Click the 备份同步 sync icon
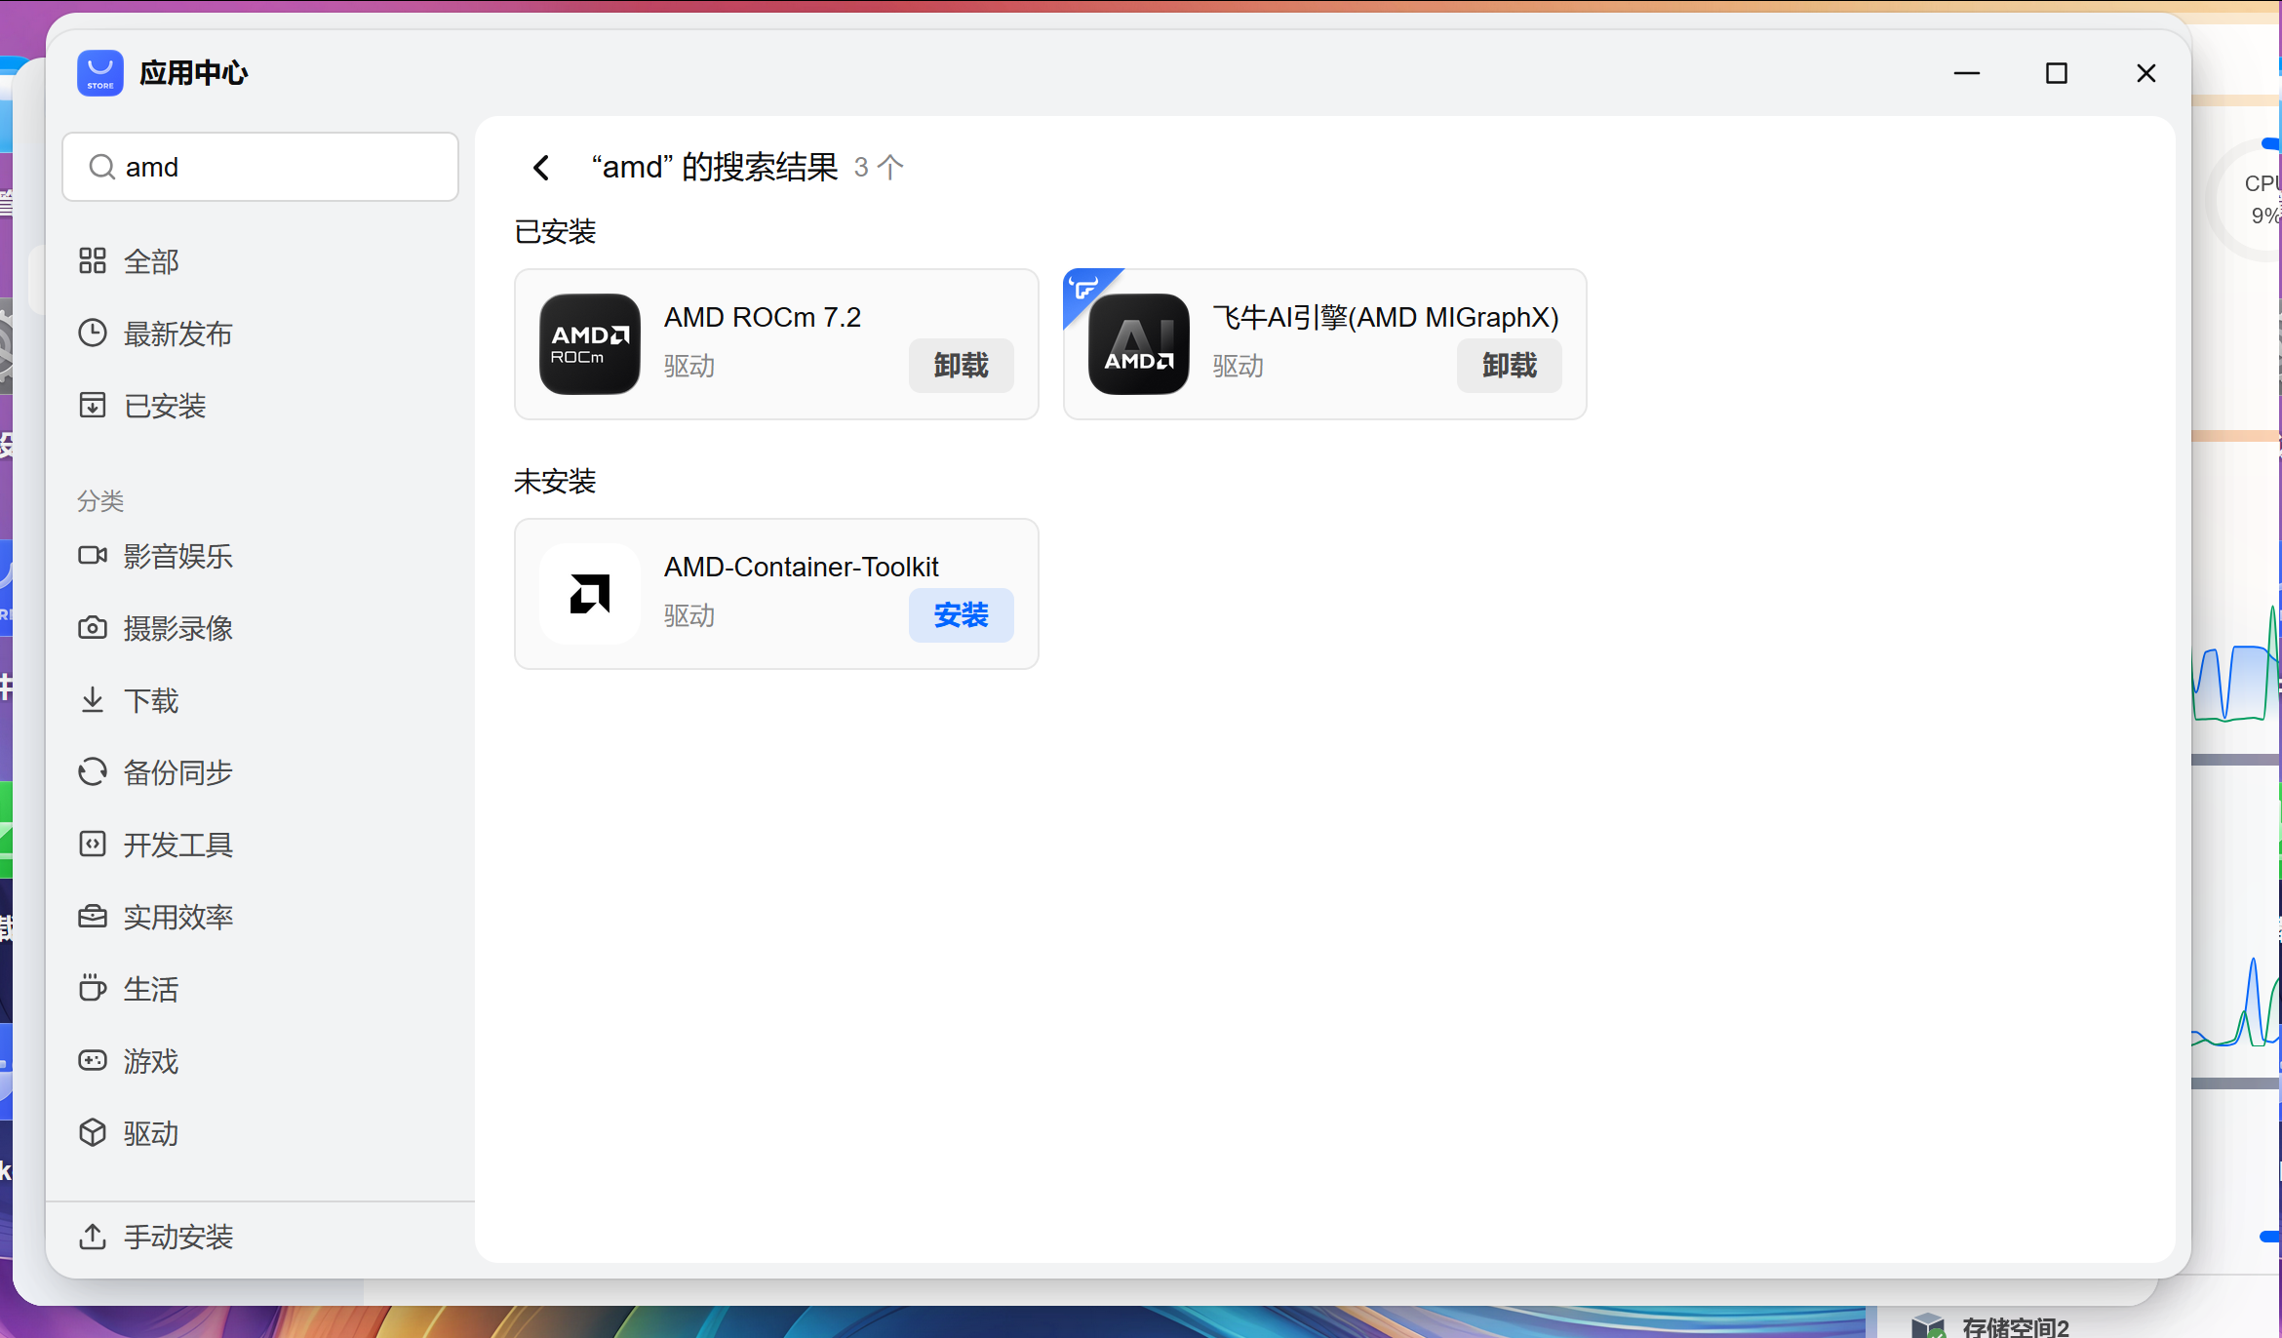This screenshot has width=2282, height=1338. [x=93, y=772]
